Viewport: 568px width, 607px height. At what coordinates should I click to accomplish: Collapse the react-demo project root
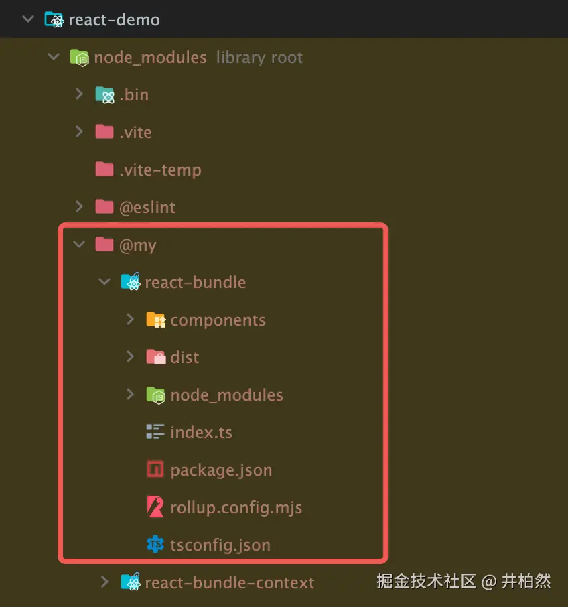(x=28, y=19)
